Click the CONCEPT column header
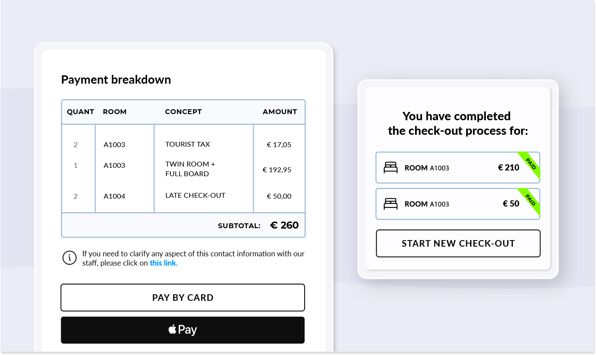 [x=184, y=112]
